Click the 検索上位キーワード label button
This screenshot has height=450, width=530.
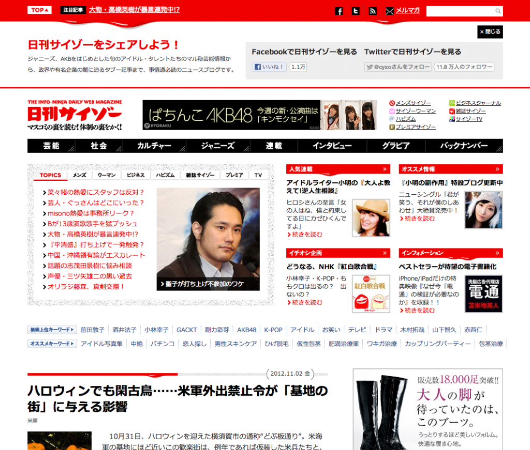click(x=52, y=330)
